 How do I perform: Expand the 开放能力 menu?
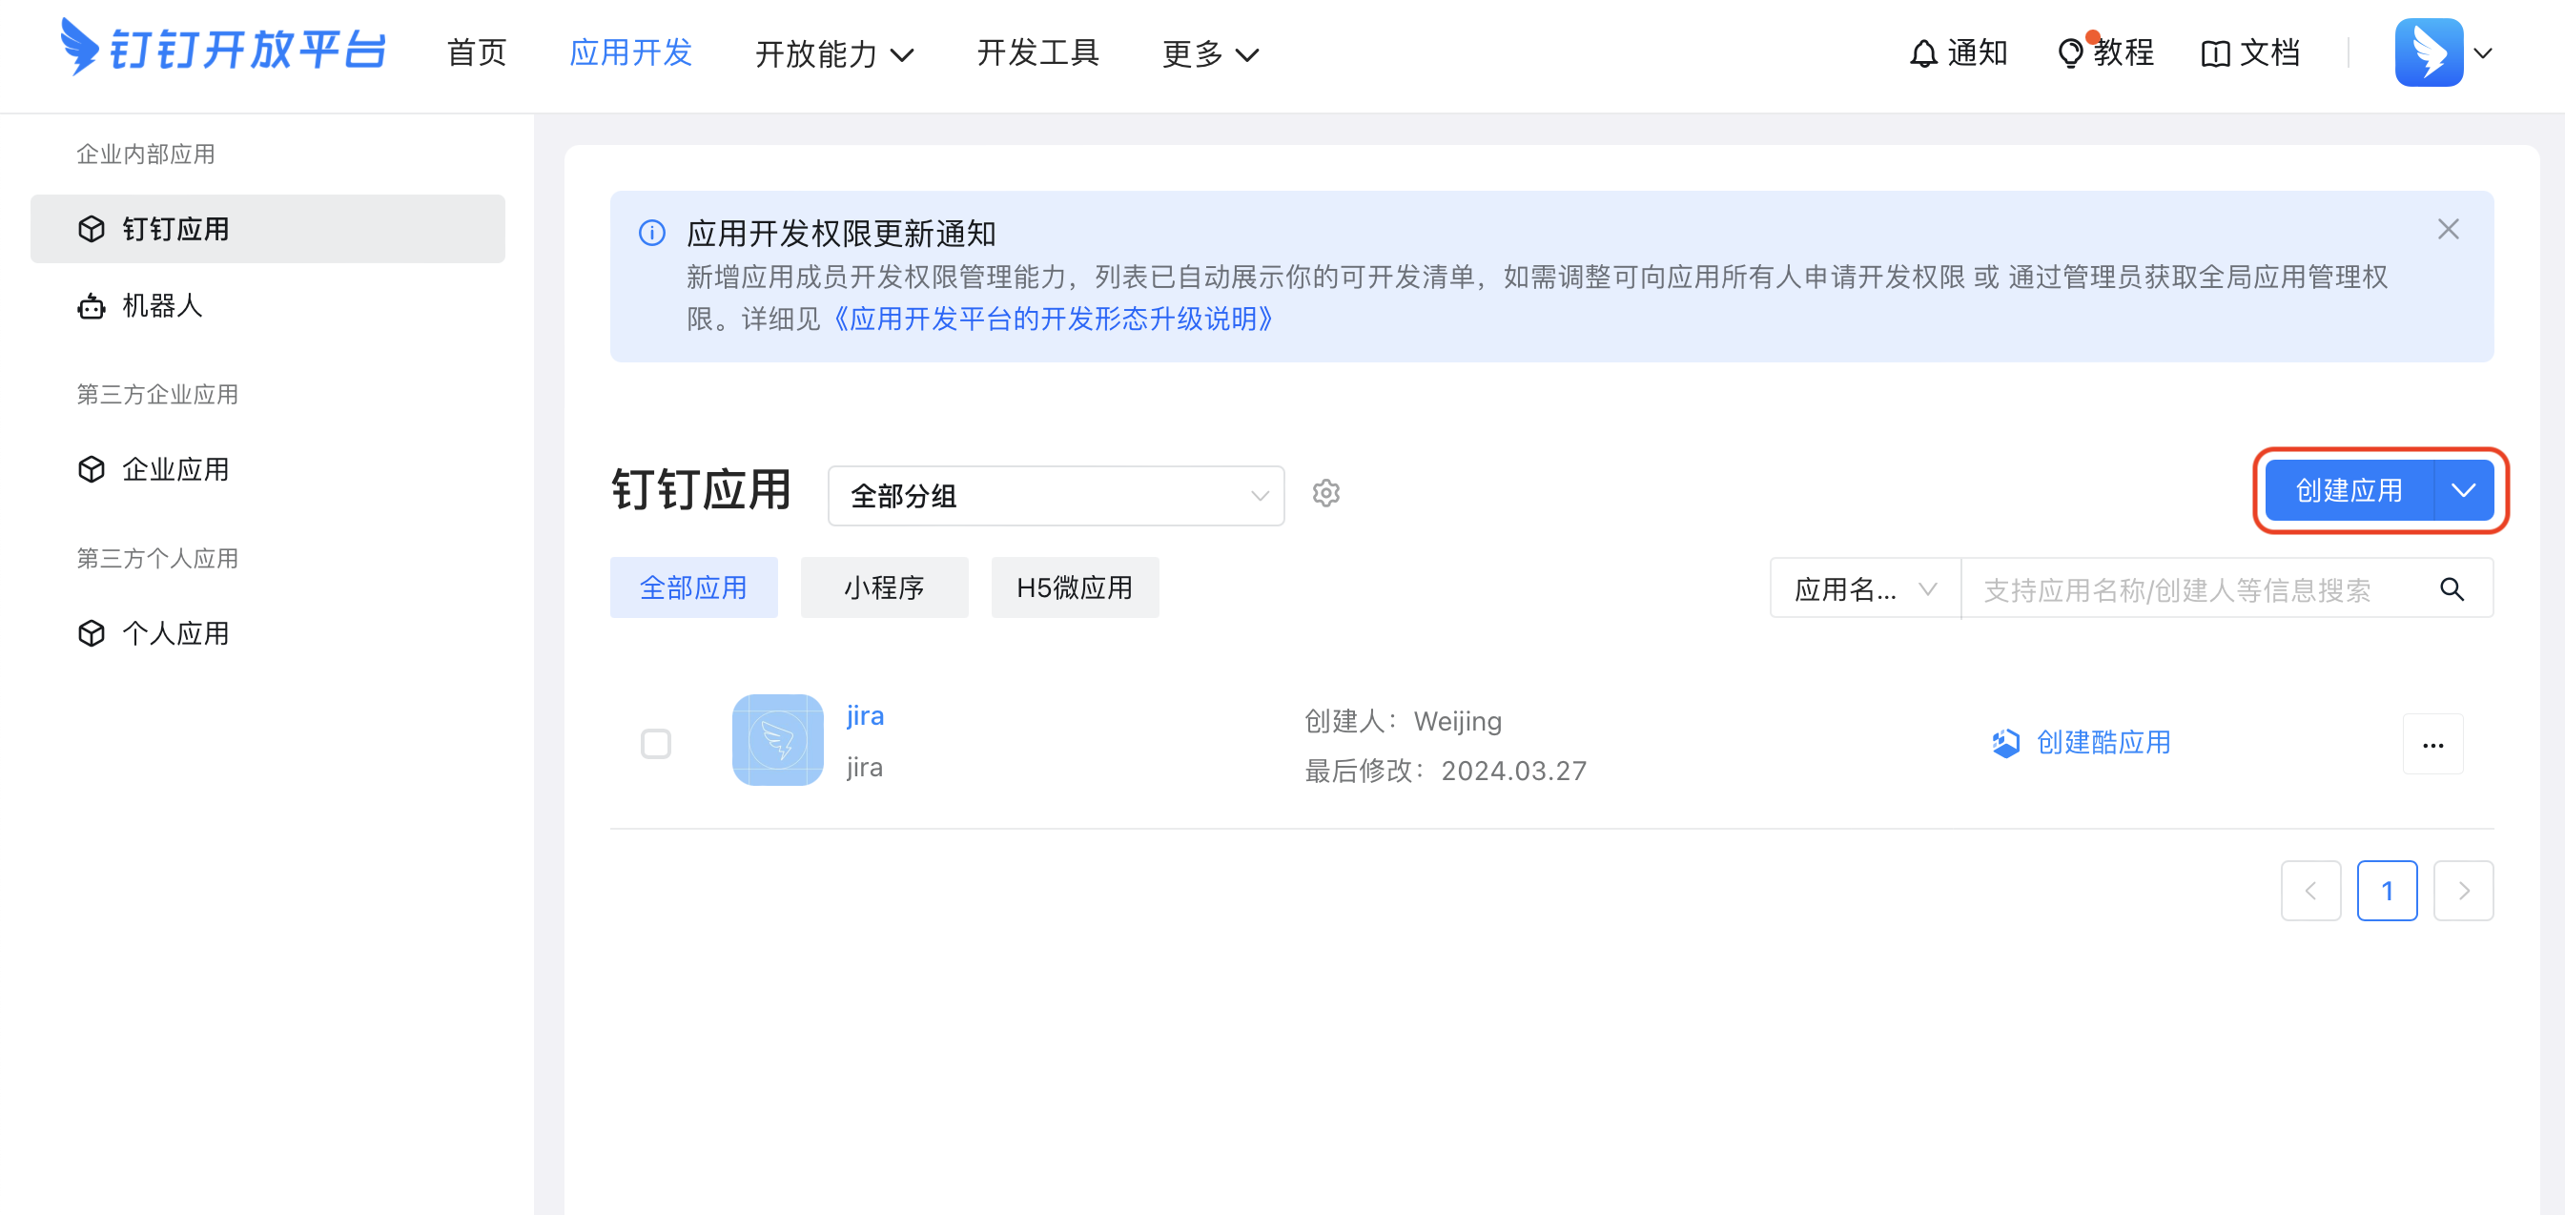[x=833, y=53]
